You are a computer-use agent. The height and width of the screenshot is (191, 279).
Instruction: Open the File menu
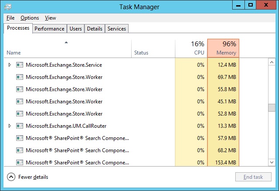(x=10, y=18)
